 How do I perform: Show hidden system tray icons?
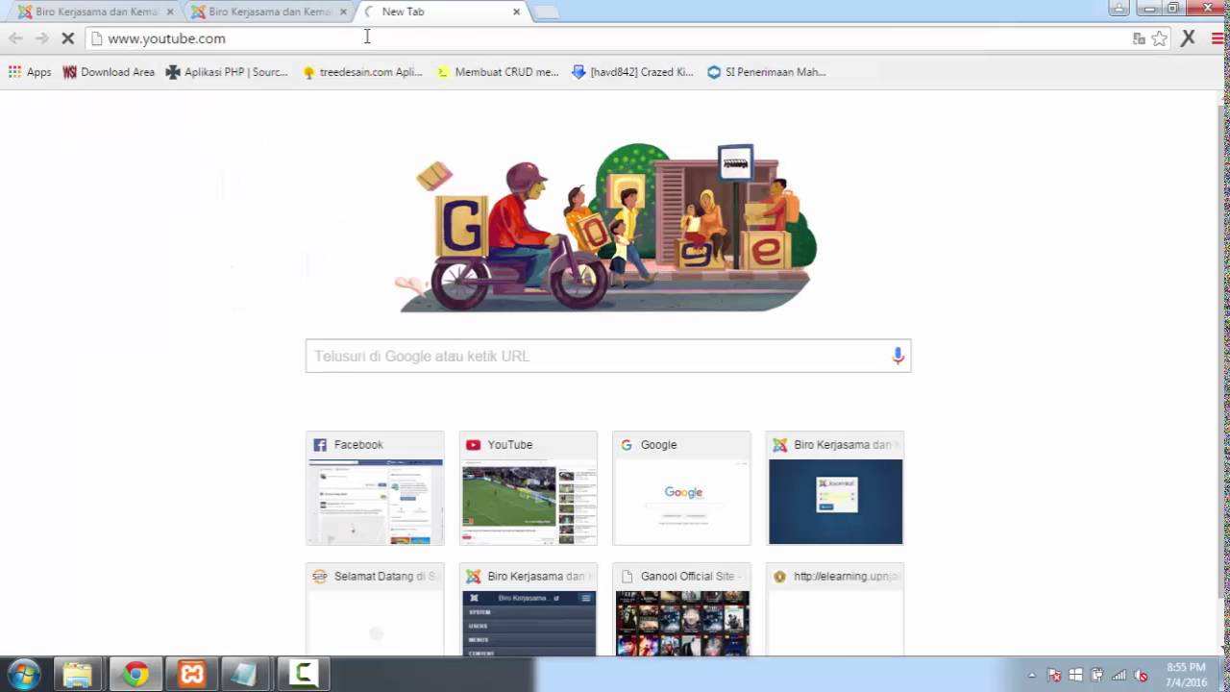tap(1032, 676)
